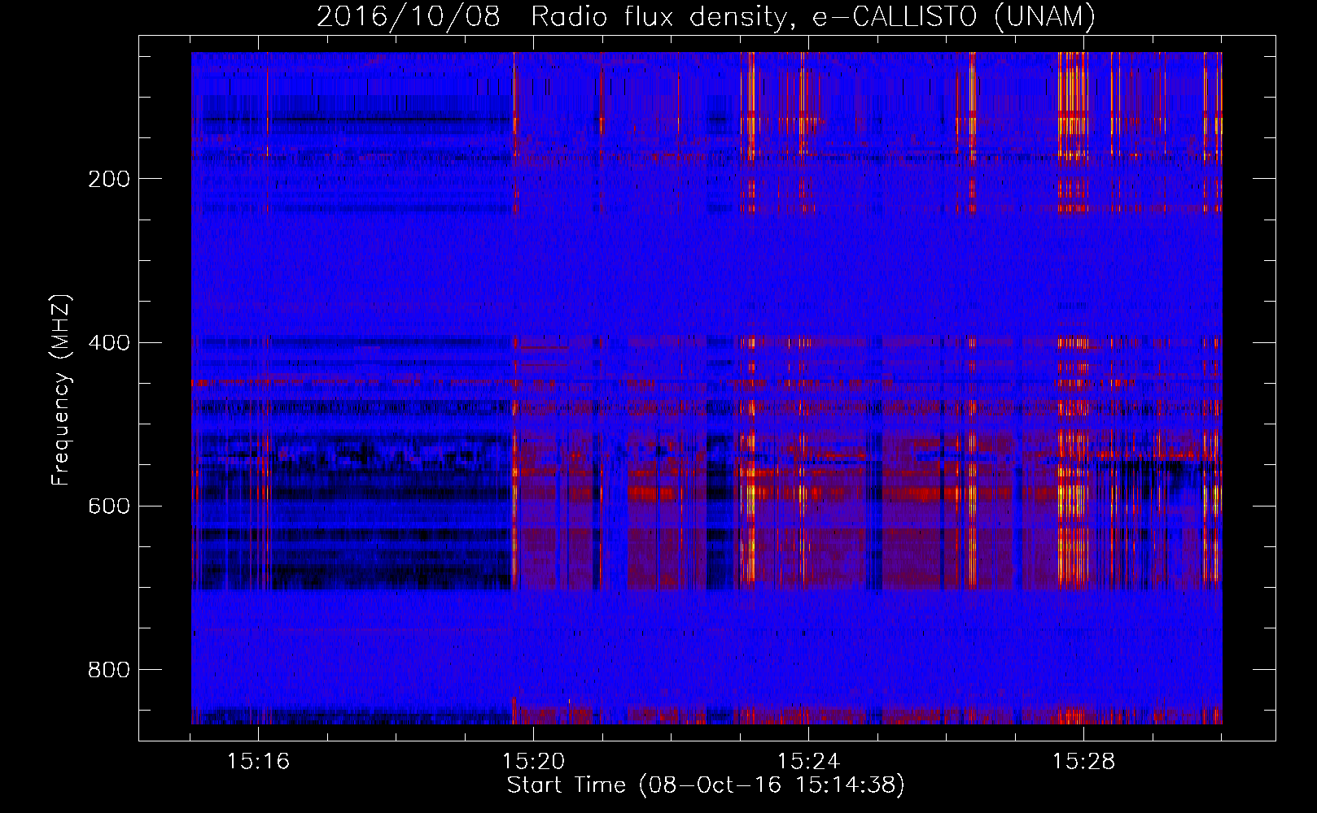The height and width of the screenshot is (813, 1317).
Task: Click the '200' frequency tick label
Action: coord(108,179)
